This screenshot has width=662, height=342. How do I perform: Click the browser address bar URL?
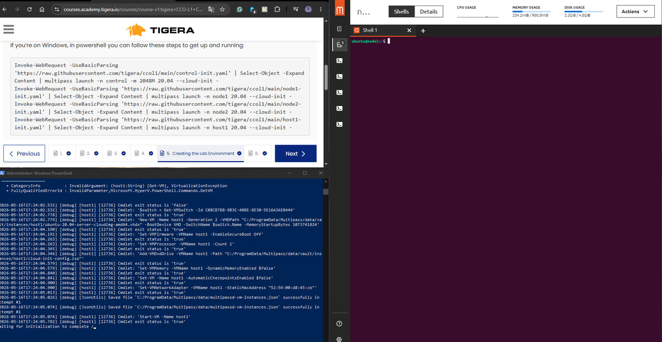click(x=132, y=9)
